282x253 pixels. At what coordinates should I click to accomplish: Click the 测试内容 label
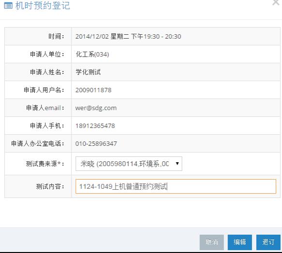tap(50, 186)
